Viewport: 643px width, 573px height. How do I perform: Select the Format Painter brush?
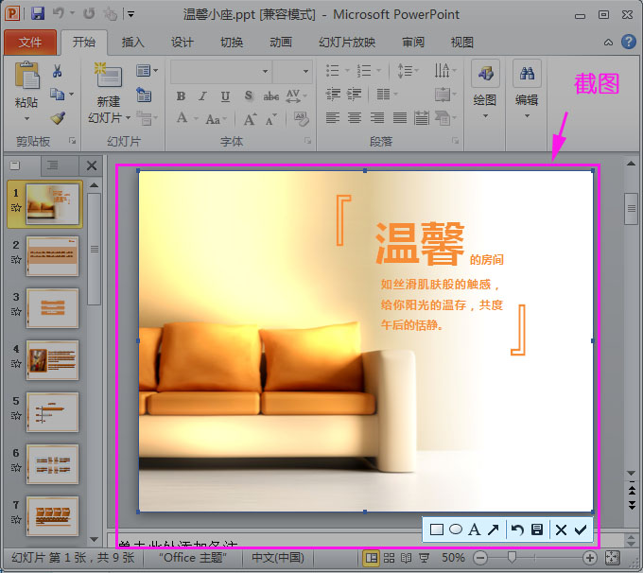point(58,118)
